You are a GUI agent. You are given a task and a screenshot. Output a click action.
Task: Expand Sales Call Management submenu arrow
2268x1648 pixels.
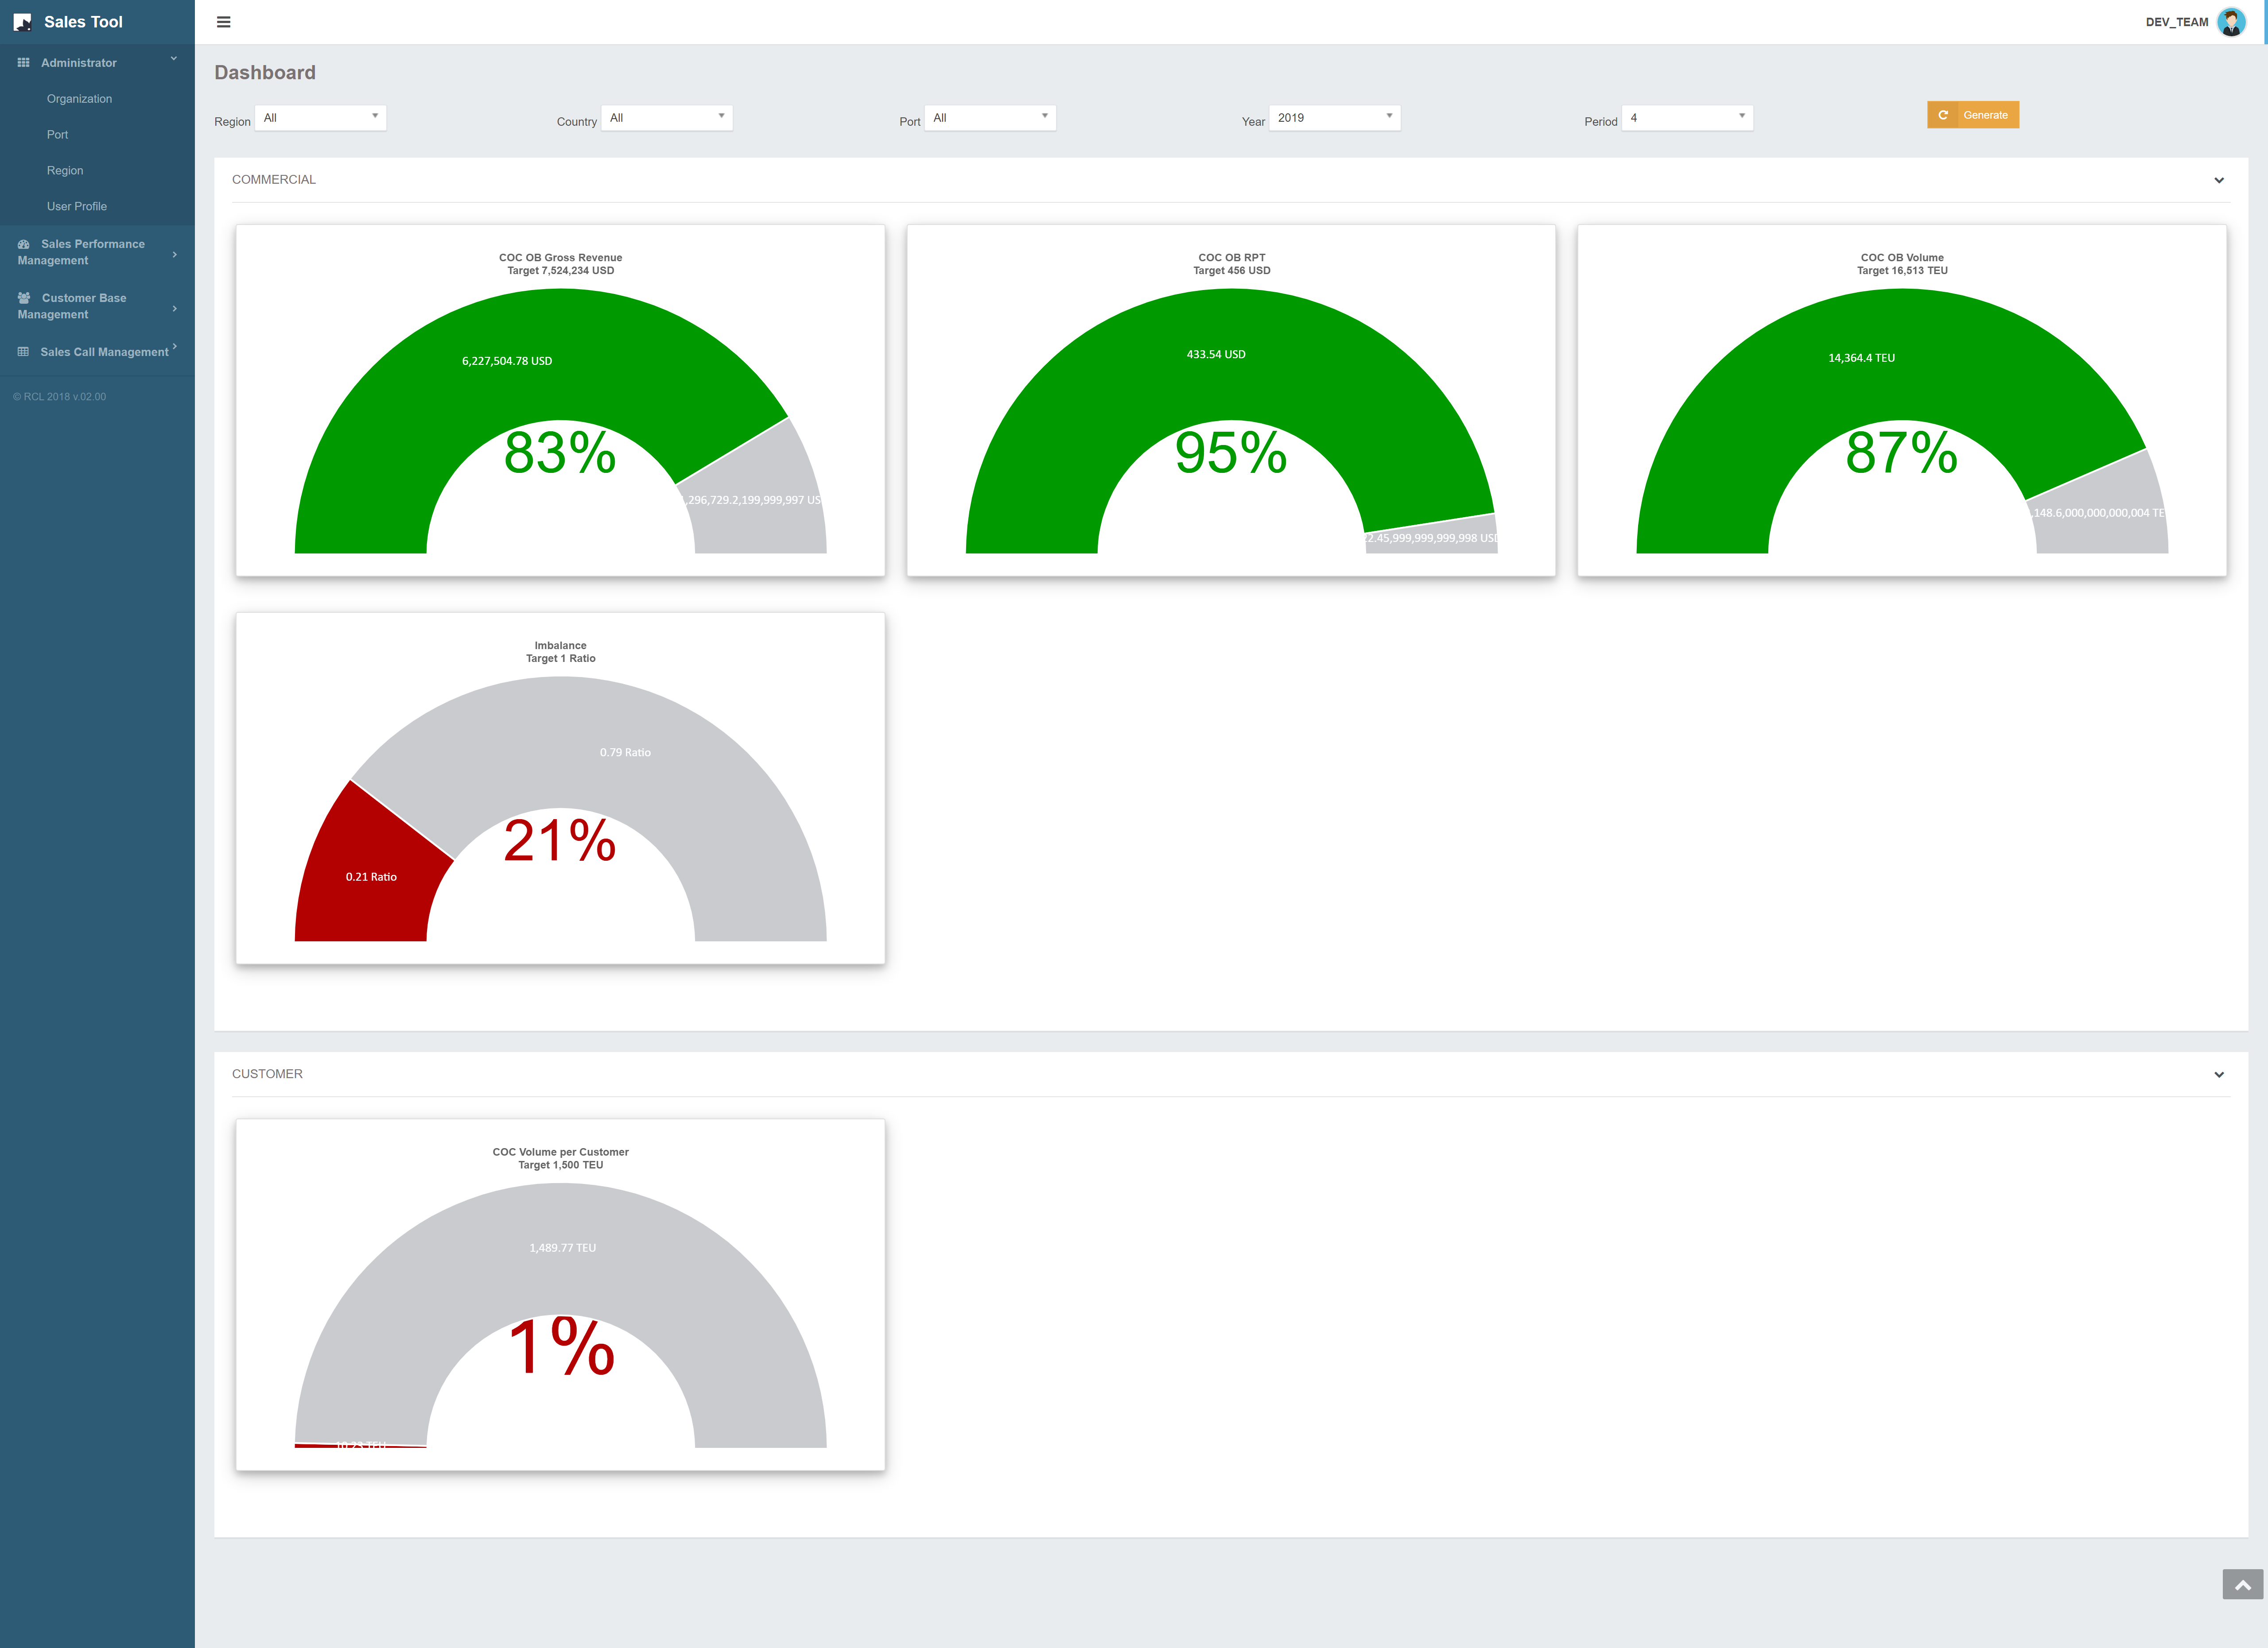coord(175,347)
